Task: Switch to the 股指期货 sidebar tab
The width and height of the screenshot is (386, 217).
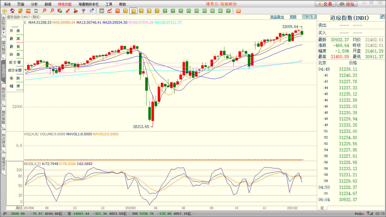Action: point(3,71)
